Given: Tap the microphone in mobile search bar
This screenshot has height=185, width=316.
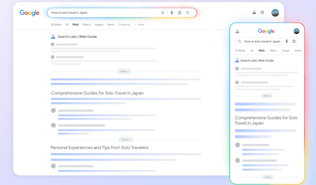Looking at the screenshot, I should [x=287, y=41].
